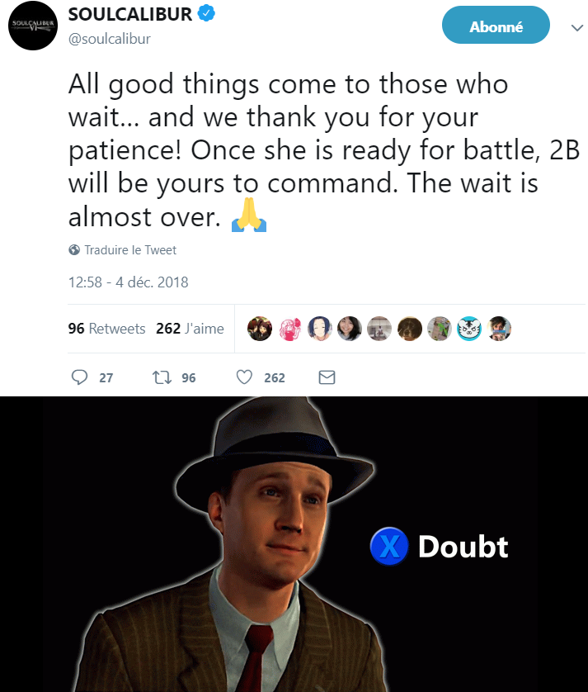
Task: Open the tweet timestamp 12:58 - 4 déc. 2018
Action: (x=129, y=282)
